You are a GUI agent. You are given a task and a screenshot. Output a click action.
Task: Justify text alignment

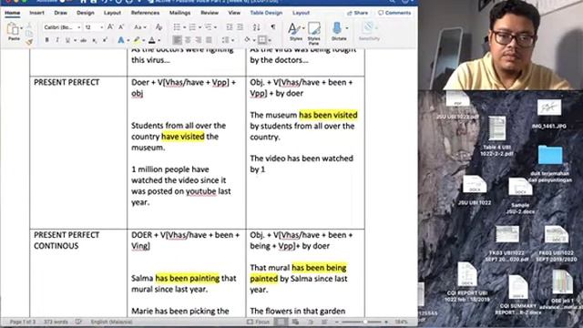point(209,40)
